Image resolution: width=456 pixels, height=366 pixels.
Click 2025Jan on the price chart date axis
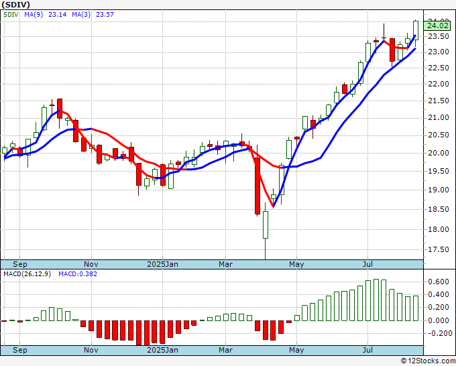(x=162, y=264)
